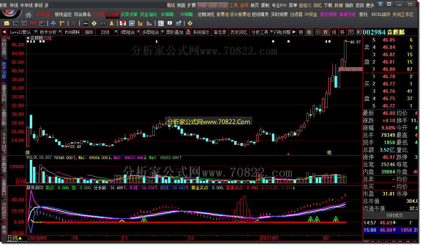This screenshot has width=421, height=245.
Task: Click the red up-down arrows icon
Action: (x=73, y=23)
